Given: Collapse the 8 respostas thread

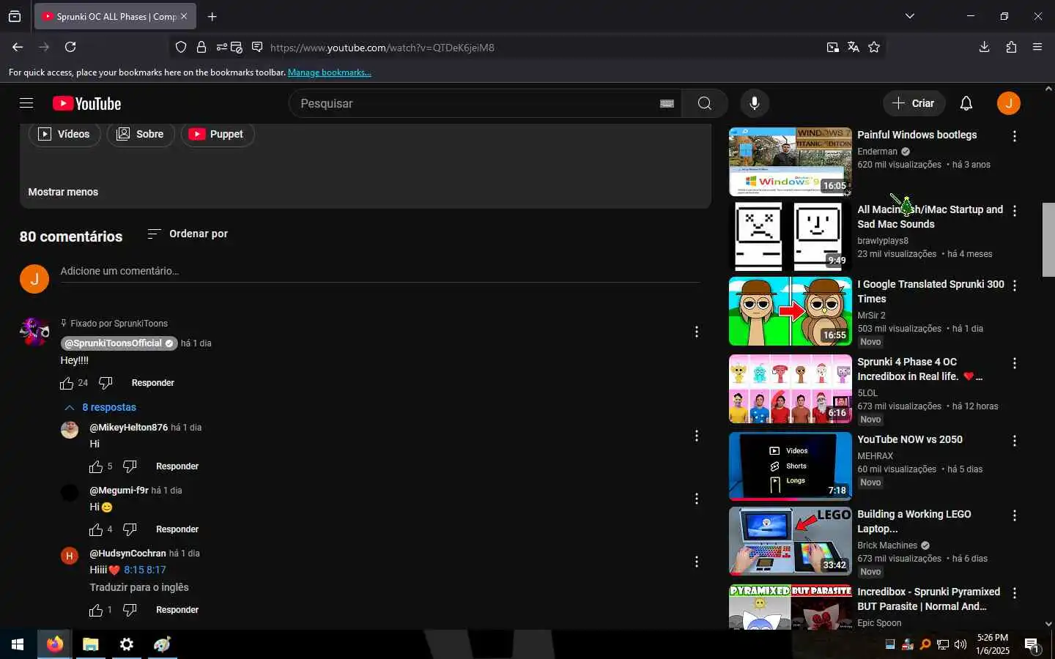Looking at the screenshot, I should tap(100, 407).
